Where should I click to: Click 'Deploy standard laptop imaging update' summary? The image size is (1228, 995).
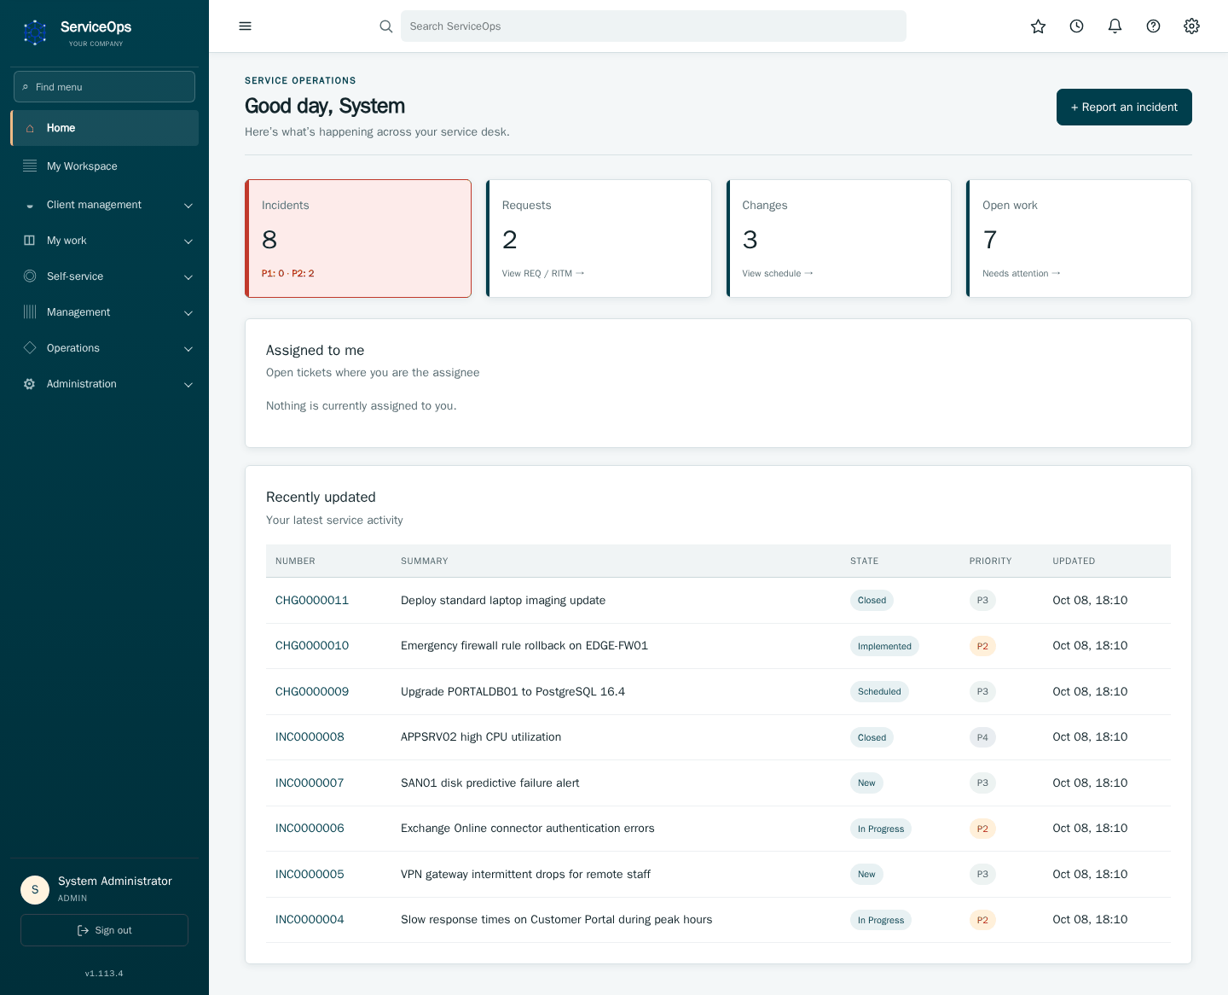503,601
